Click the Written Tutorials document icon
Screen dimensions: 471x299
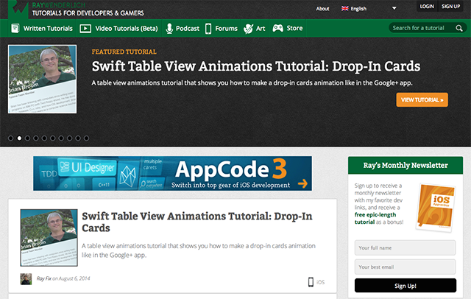tap(15, 28)
